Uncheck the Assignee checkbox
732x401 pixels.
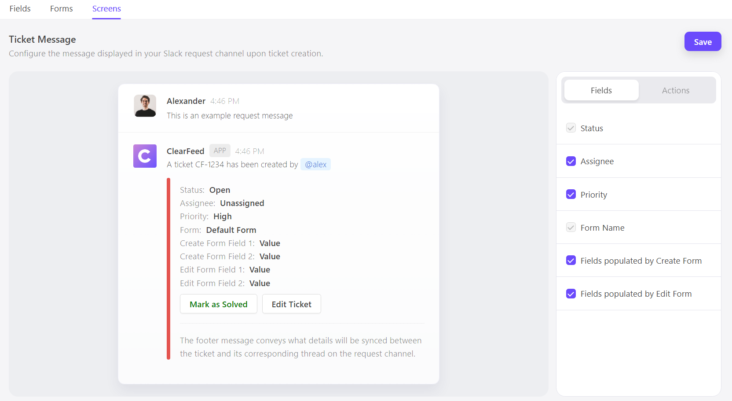click(x=571, y=161)
